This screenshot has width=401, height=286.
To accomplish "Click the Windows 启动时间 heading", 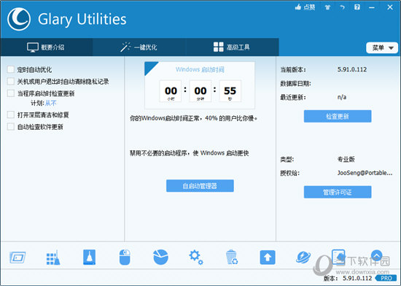I will (200, 69).
